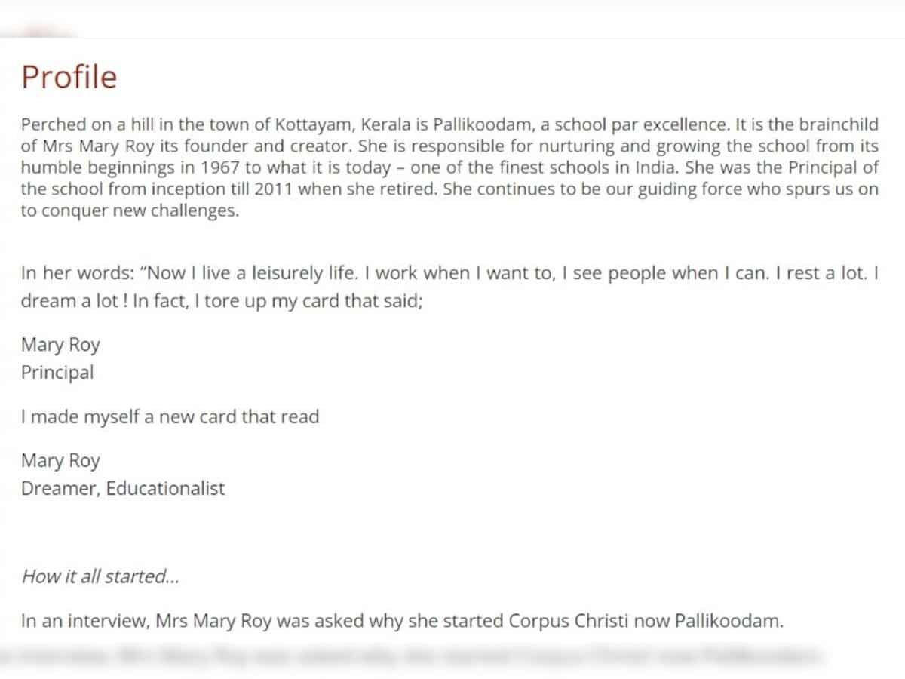
Task: Click the year 2011 in the text
Action: click(273, 189)
